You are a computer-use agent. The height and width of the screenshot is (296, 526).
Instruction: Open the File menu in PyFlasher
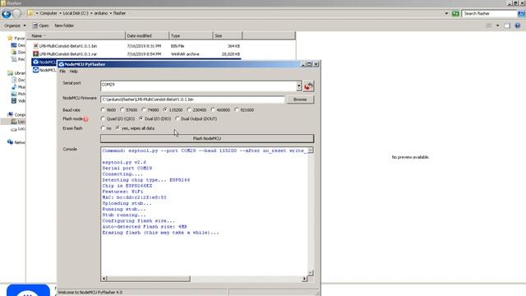click(62, 72)
